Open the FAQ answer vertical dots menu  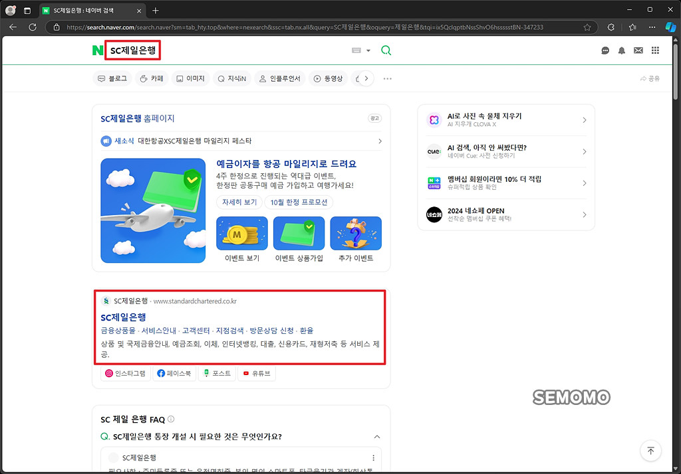click(x=373, y=458)
